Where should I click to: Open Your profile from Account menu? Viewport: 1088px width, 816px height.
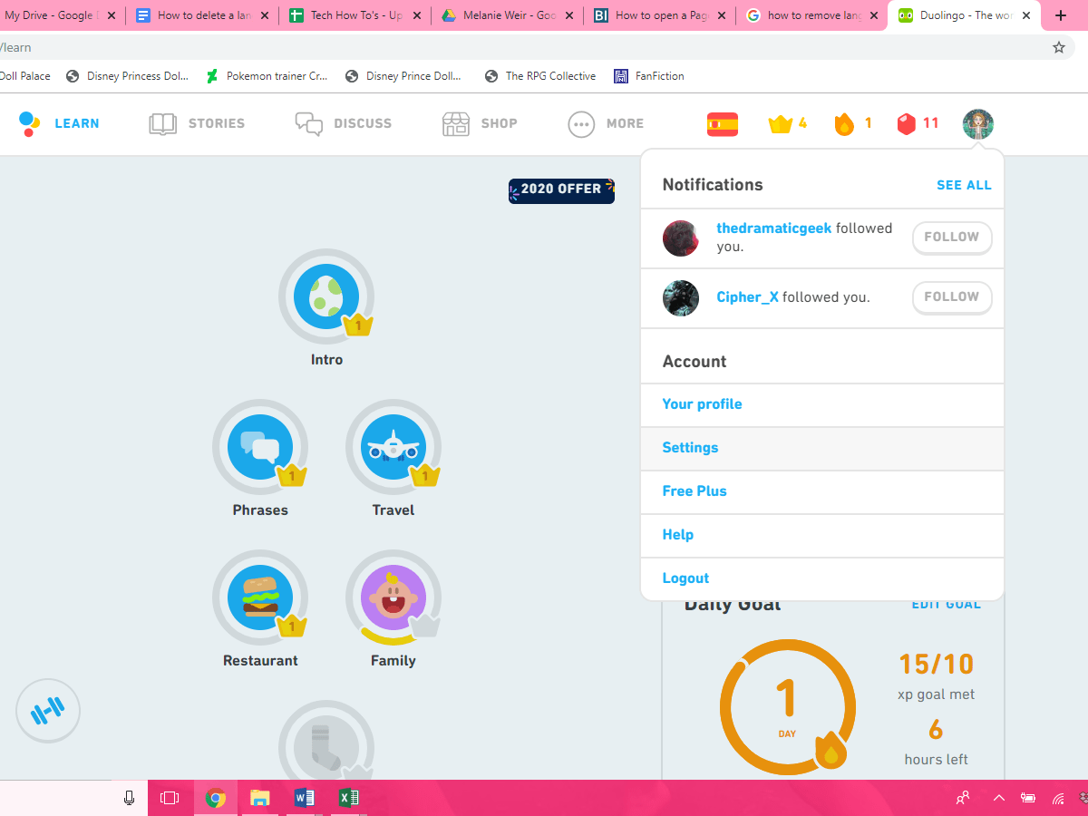coord(822,404)
